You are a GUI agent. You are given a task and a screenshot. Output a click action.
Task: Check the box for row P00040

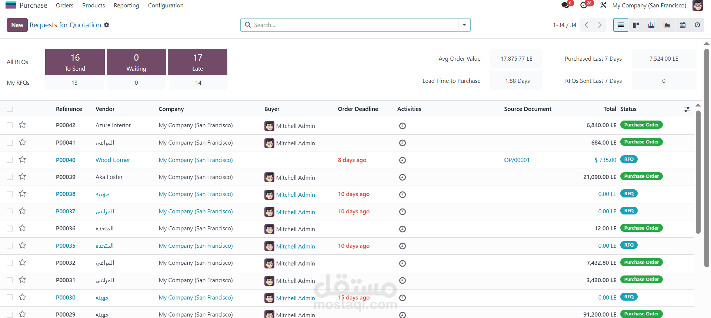coord(10,160)
